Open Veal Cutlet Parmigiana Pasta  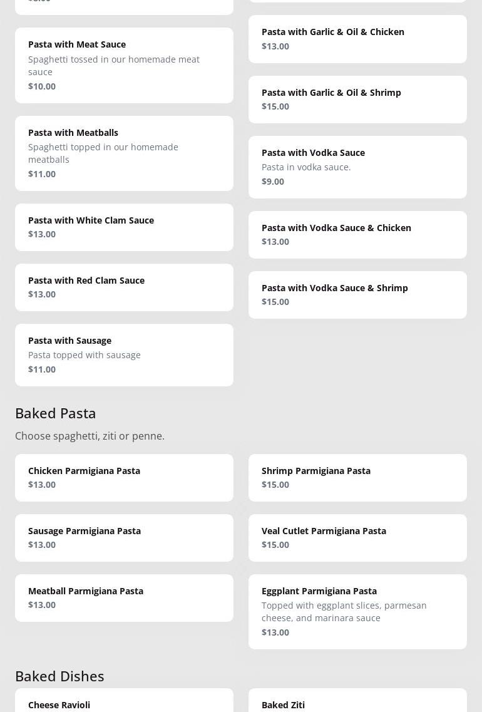click(357, 537)
